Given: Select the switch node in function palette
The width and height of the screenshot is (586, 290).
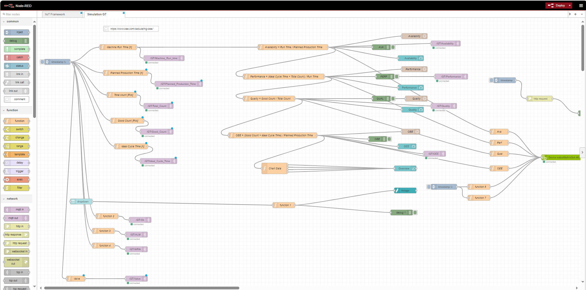Looking at the screenshot, I should coord(17,129).
